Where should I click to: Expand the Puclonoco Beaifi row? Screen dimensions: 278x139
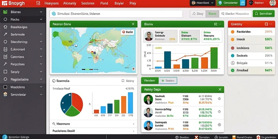(93, 131)
